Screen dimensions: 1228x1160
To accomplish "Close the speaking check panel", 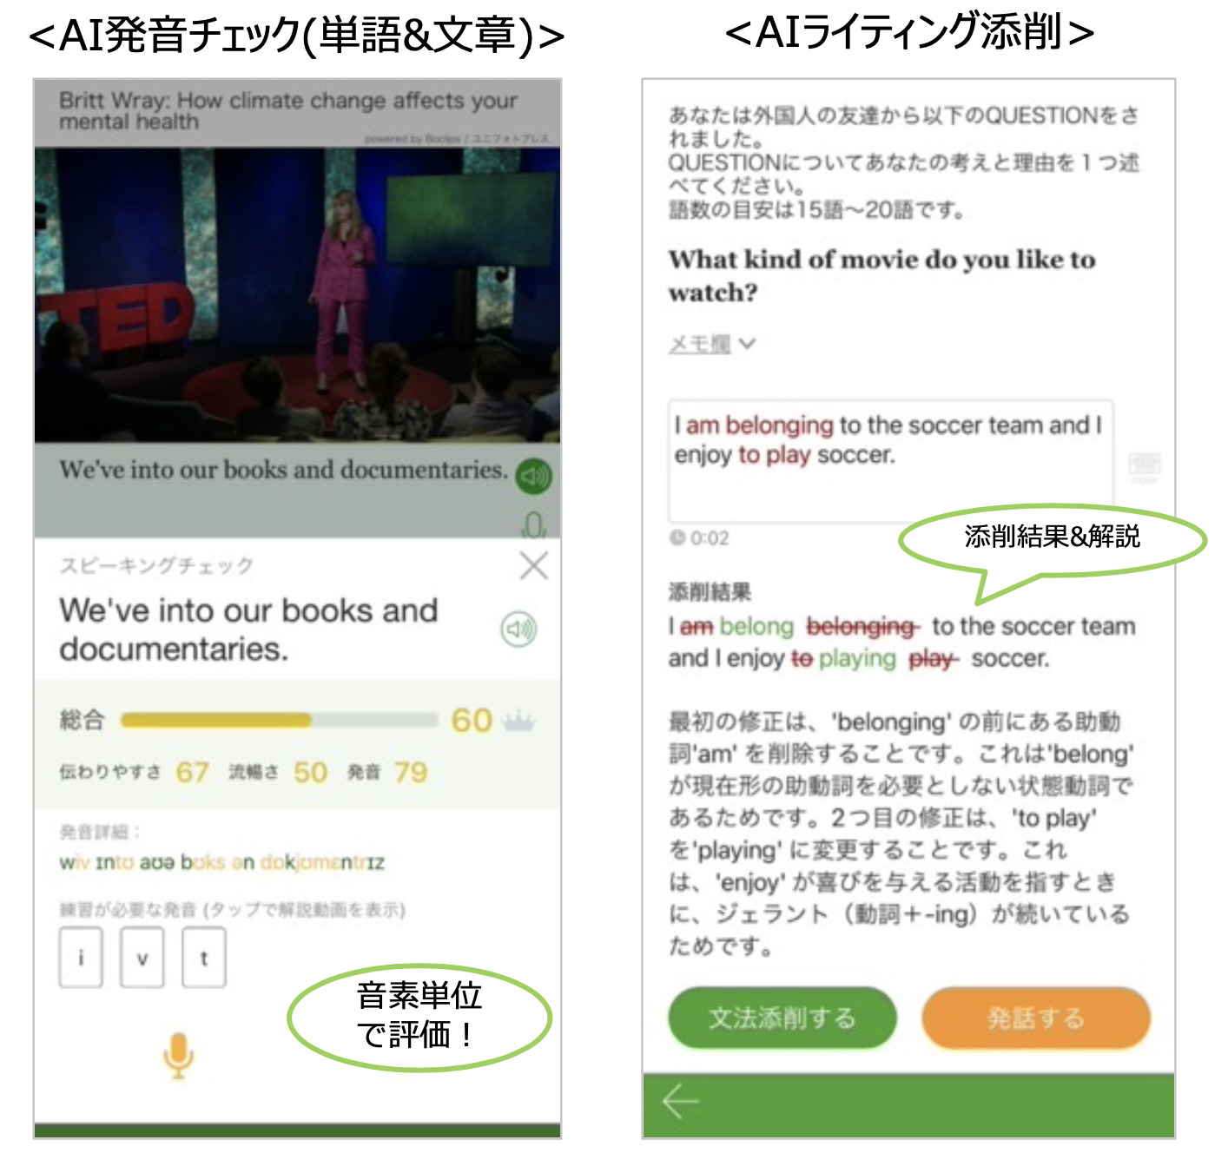I will (x=533, y=566).
